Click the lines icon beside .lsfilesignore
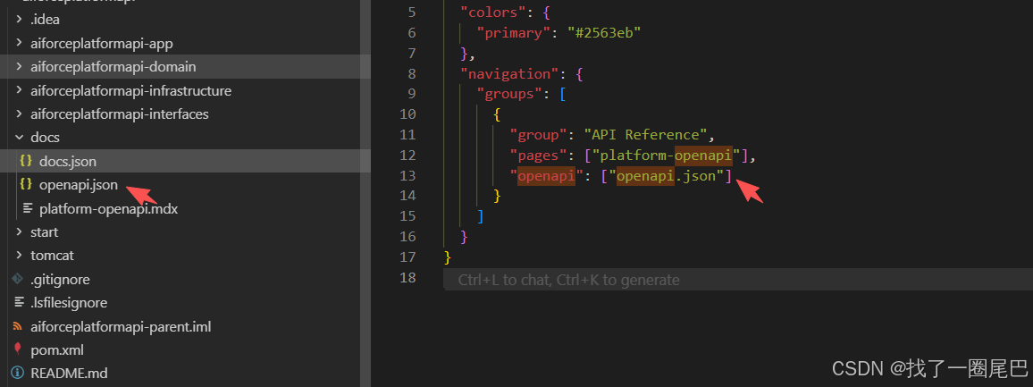1033x387 pixels. click(18, 302)
